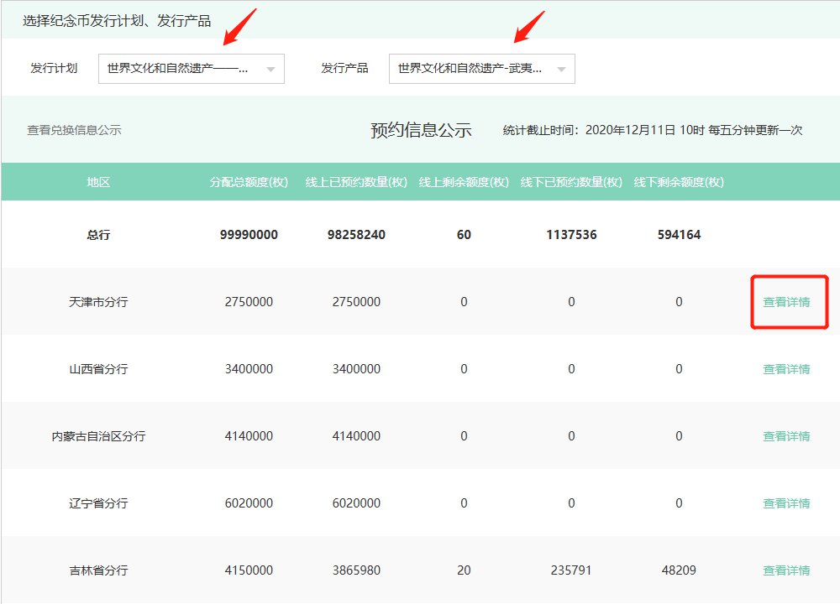Click the 分配总额度(枚) column header
The image size is (840, 604).
(x=249, y=182)
